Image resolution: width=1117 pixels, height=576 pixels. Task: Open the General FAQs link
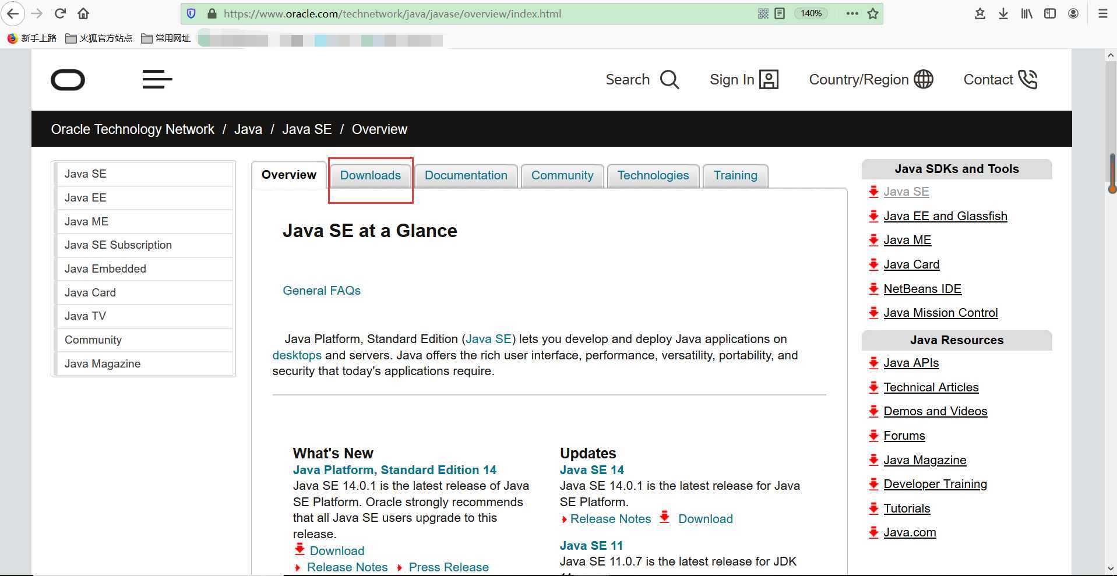coord(321,291)
